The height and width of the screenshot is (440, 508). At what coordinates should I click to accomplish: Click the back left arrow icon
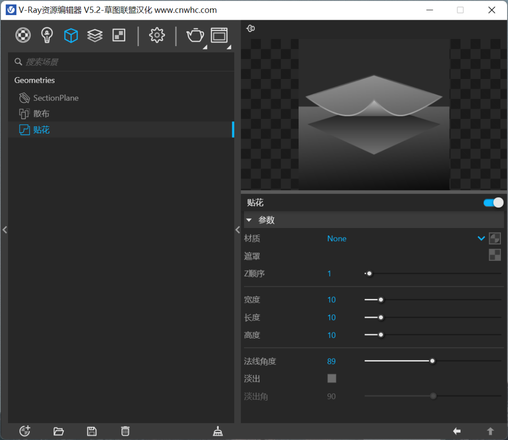(x=457, y=431)
